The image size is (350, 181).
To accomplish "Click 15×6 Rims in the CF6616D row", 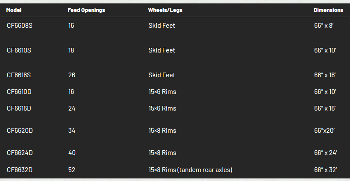I will tap(162, 108).
